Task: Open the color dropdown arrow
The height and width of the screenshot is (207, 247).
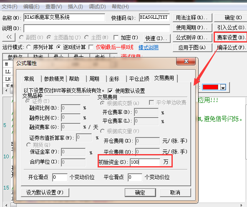Action: pos(223,87)
